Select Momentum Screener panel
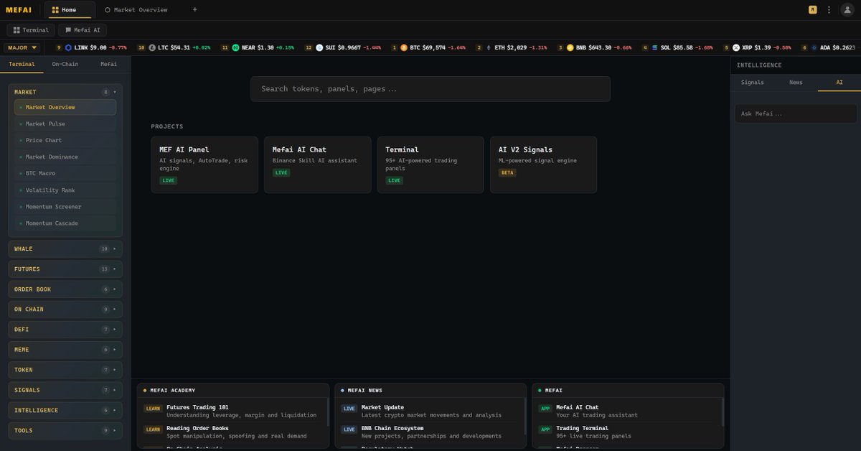The image size is (861, 451). pos(65,207)
